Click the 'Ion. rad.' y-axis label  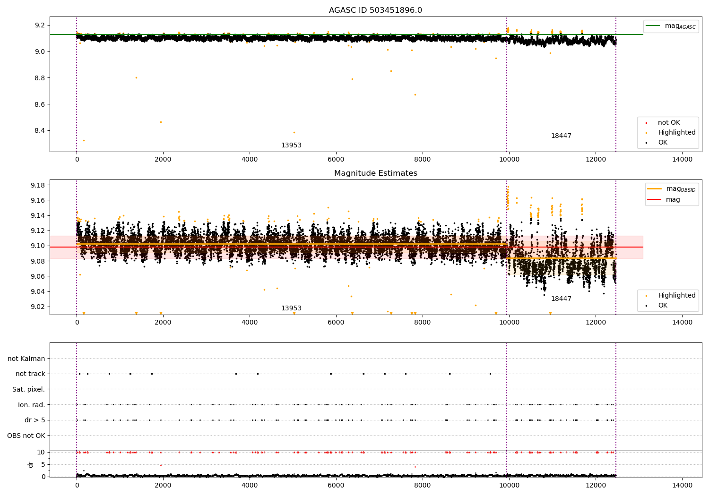32,405
